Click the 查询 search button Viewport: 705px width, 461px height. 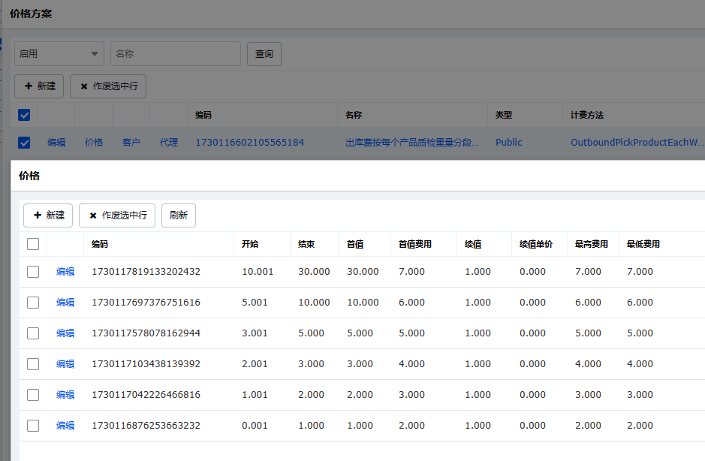(x=264, y=54)
